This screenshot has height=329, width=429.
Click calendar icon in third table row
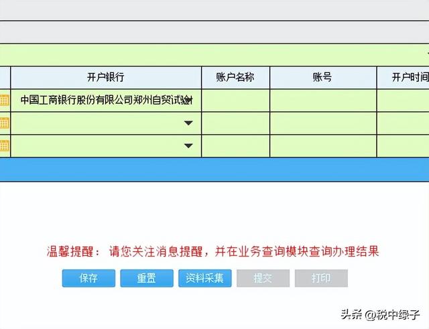(5, 146)
